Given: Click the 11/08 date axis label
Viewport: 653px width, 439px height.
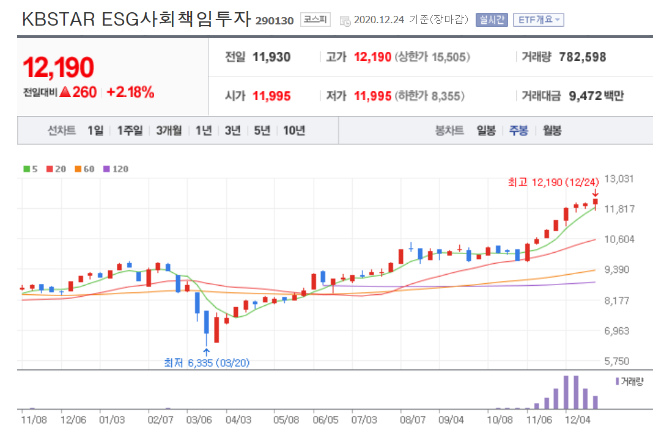Looking at the screenshot, I should tap(34, 420).
